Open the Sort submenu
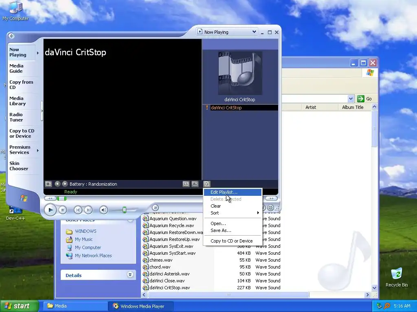 coord(233,213)
